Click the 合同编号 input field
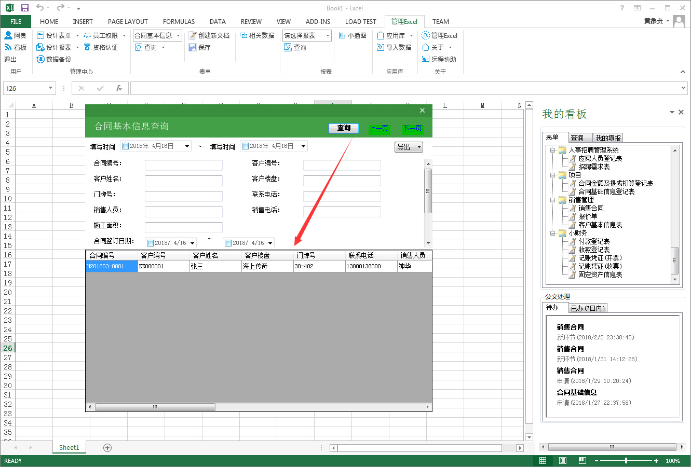This screenshot has width=691, height=467. [x=184, y=165]
